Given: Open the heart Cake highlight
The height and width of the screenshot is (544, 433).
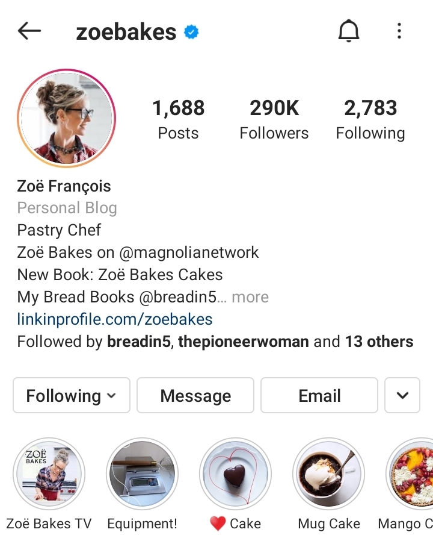Looking at the screenshot, I should coord(235,474).
